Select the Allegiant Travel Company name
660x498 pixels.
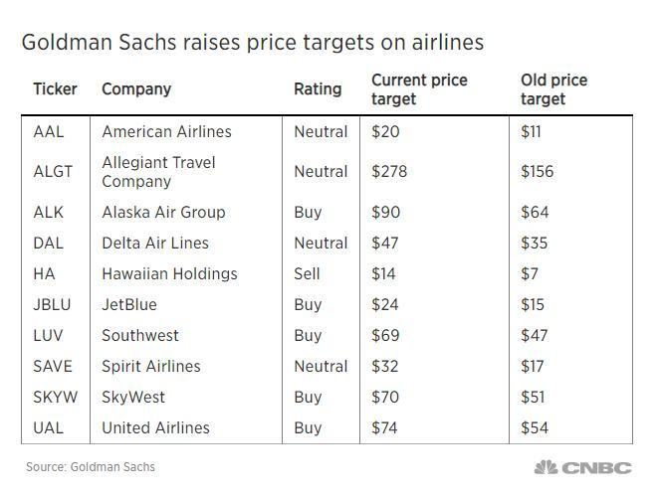click(x=158, y=172)
